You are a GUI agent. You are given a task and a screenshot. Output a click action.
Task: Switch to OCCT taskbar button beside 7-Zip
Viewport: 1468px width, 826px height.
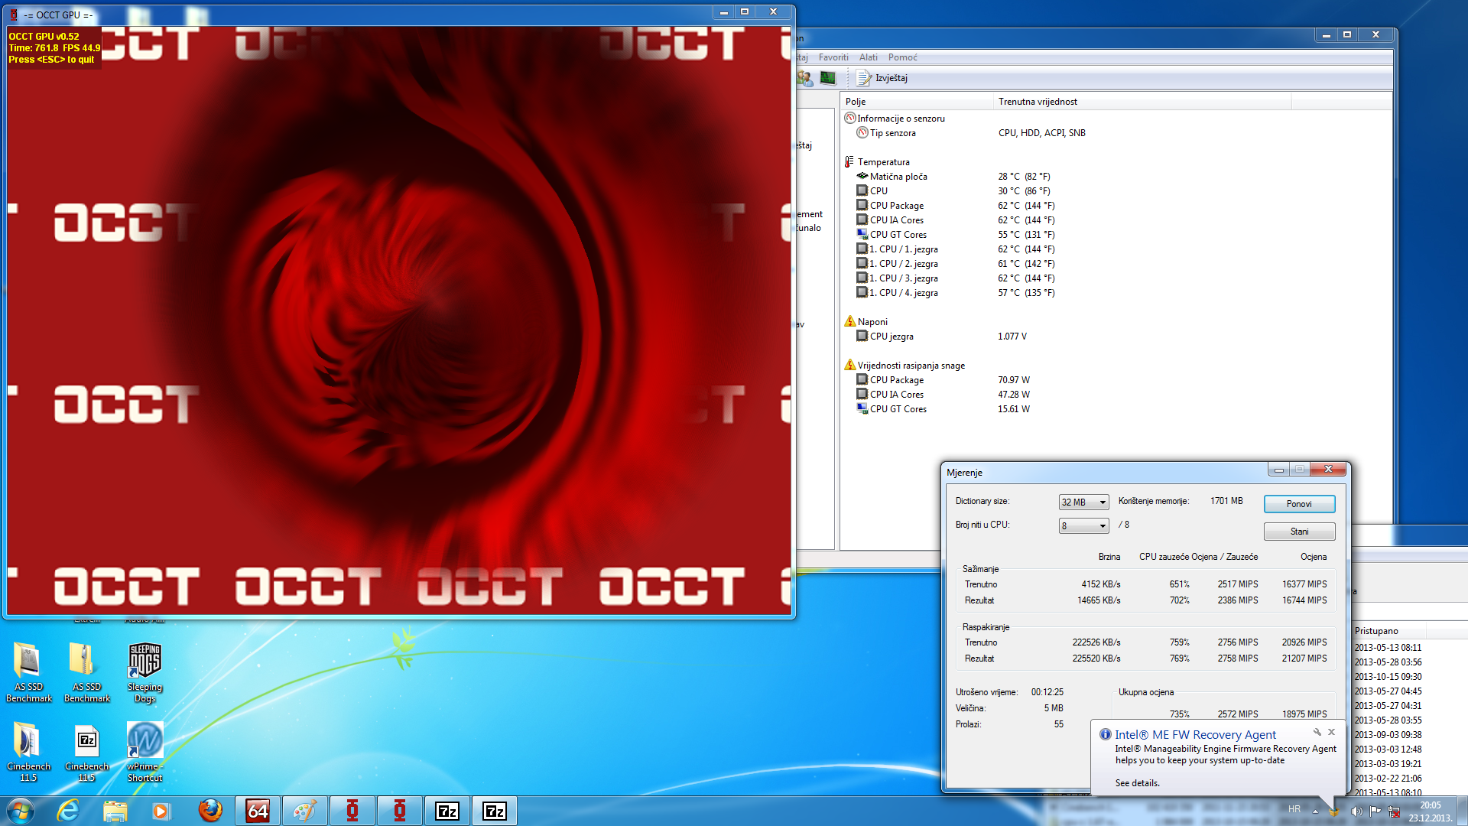pyautogui.click(x=400, y=811)
